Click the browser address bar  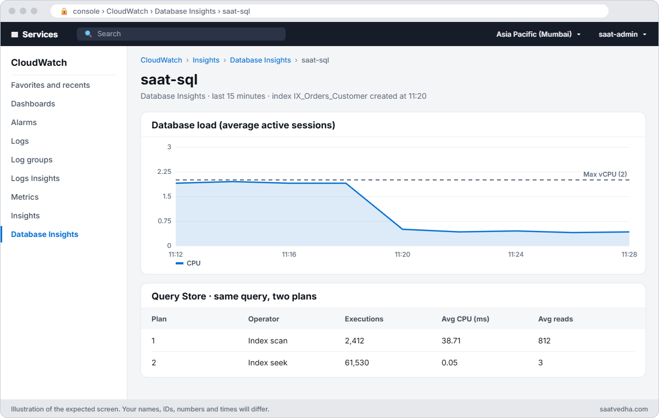tap(329, 11)
